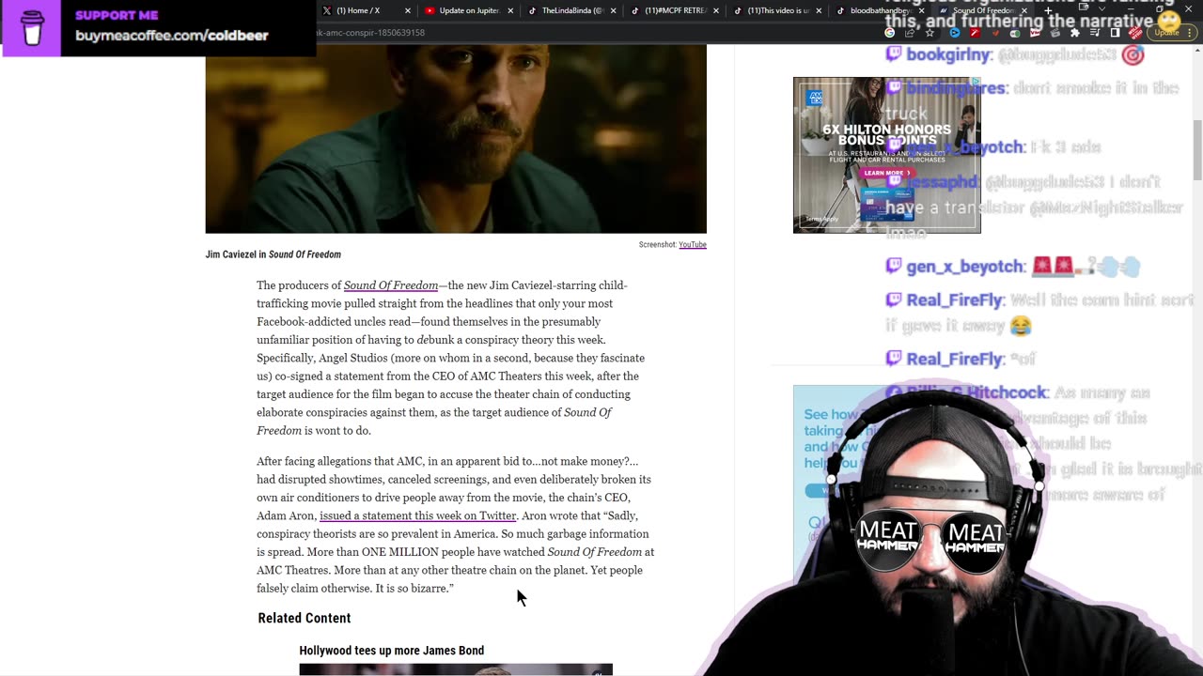Open the Sound Of Freedom article link
Viewport: 1203px width, 676px height.
pyautogui.click(x=391, y=285)
